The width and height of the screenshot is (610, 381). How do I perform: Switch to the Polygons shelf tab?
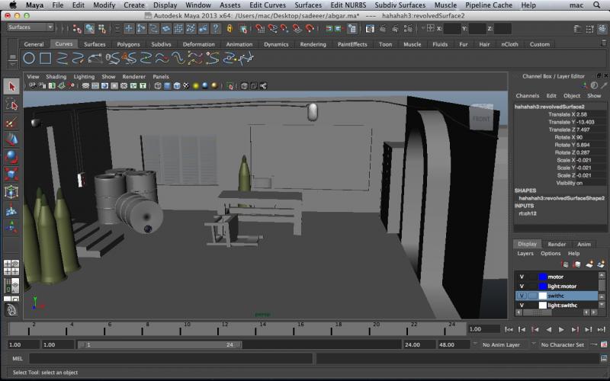coord(128,44)
